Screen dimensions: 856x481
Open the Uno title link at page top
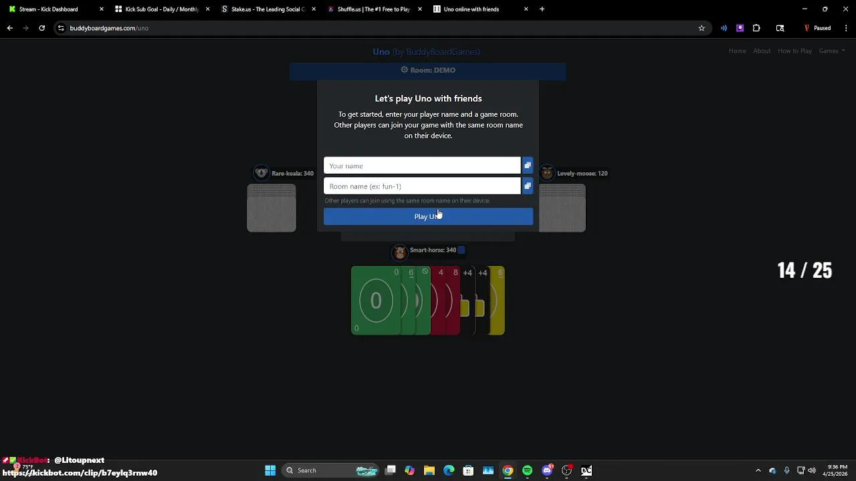(426, 51)
